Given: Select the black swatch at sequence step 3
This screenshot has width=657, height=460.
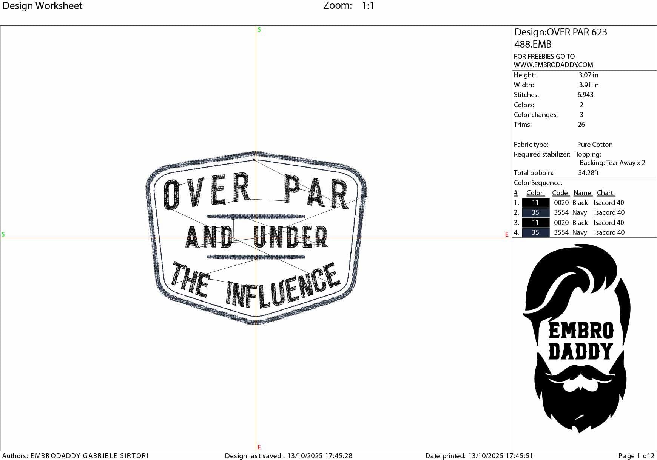Looking at the screenshot, I should tap(535, 223).
